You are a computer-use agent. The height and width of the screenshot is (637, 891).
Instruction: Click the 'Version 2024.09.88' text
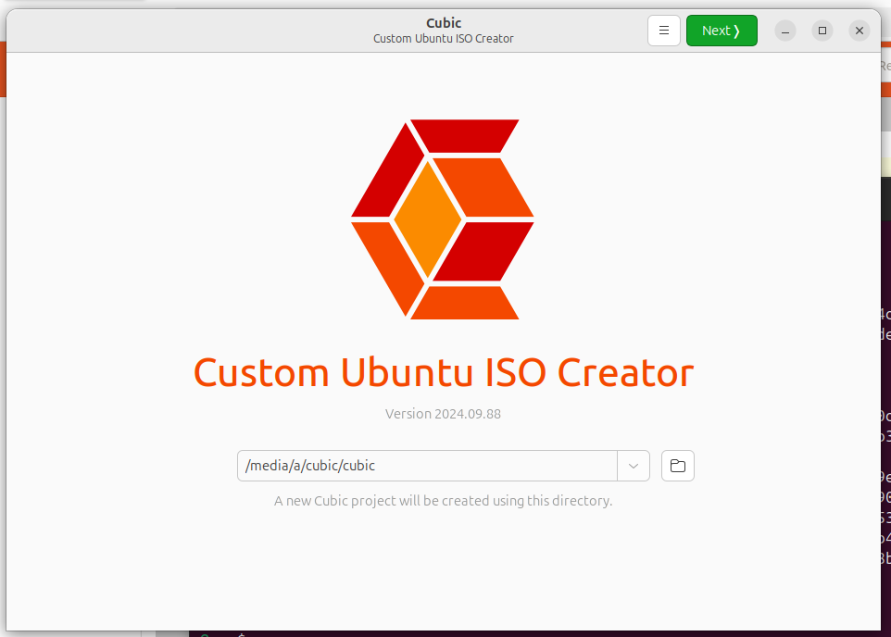point(444,414)
